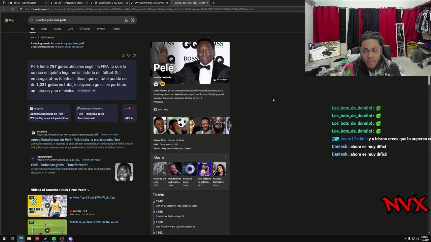
Task: Reload the page with the refresh icon
Action: point(12,9)
